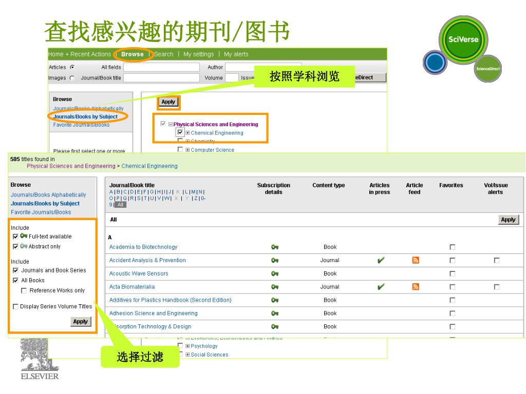Expand the Chemical Engineering subject node
Screen dimensions: 526x394
[187, 133]
